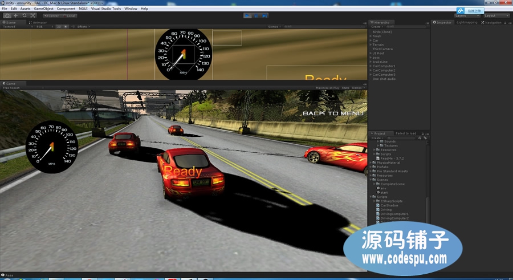Toggle the Inspector panel lock icon
The image size is (513, 280).
(x=506, y=22)
